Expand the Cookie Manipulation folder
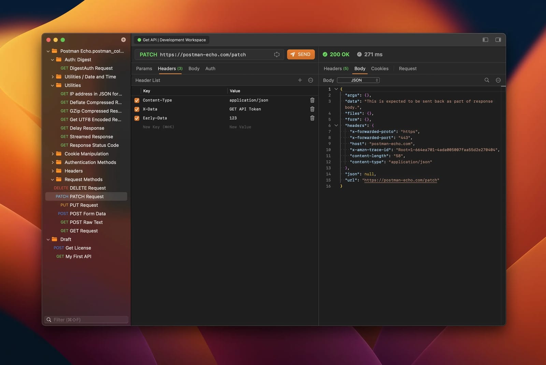The height and width of the screenshot is (365, 546). pos(53,154)
